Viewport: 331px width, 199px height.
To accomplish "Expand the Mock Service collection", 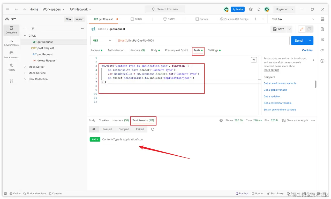I will tap(25, 73).
